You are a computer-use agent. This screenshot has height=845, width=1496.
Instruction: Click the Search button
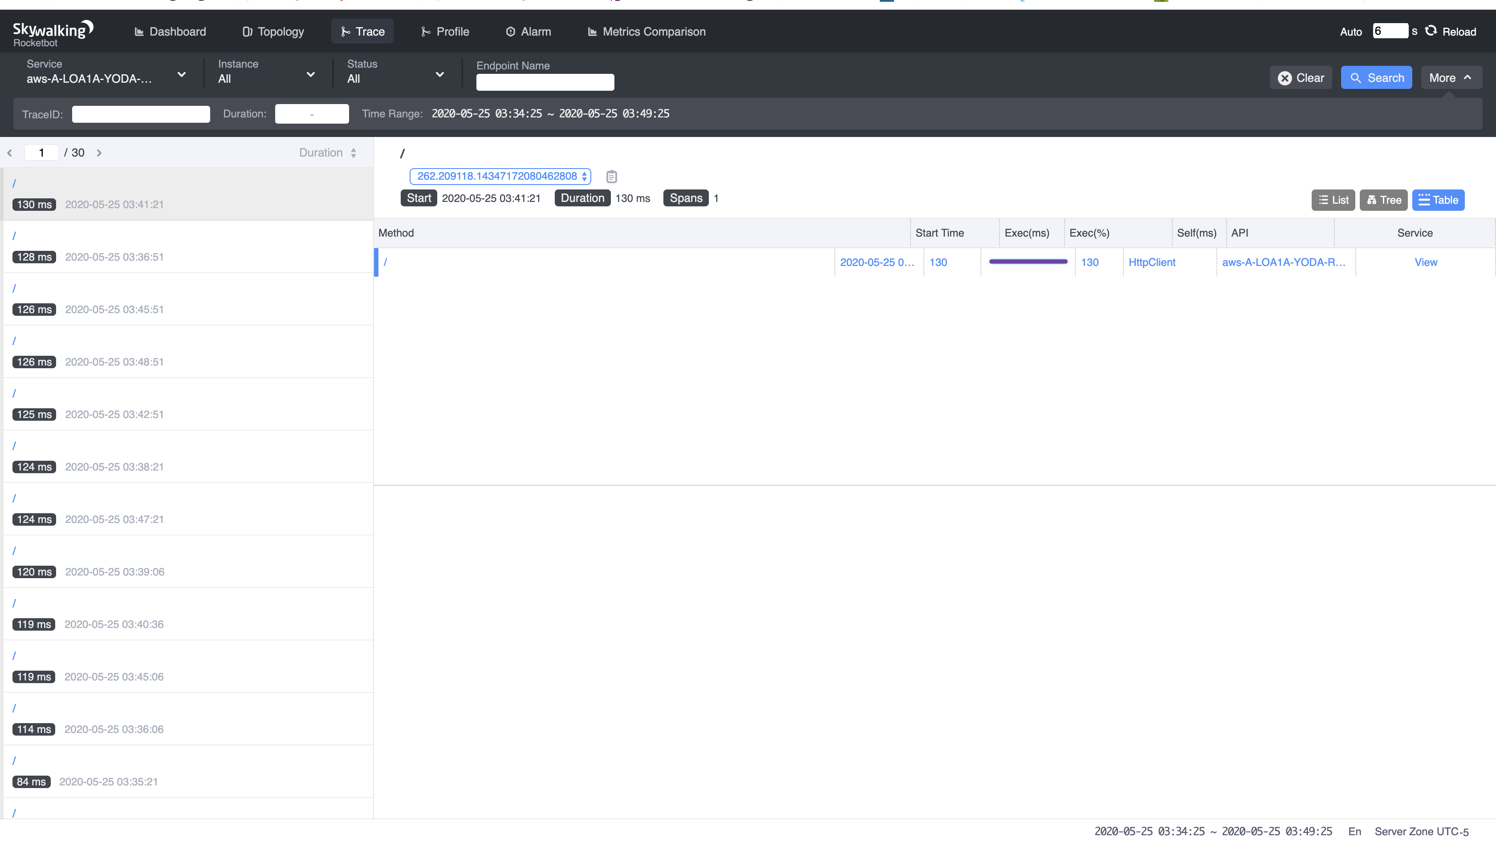(1376, 77)
